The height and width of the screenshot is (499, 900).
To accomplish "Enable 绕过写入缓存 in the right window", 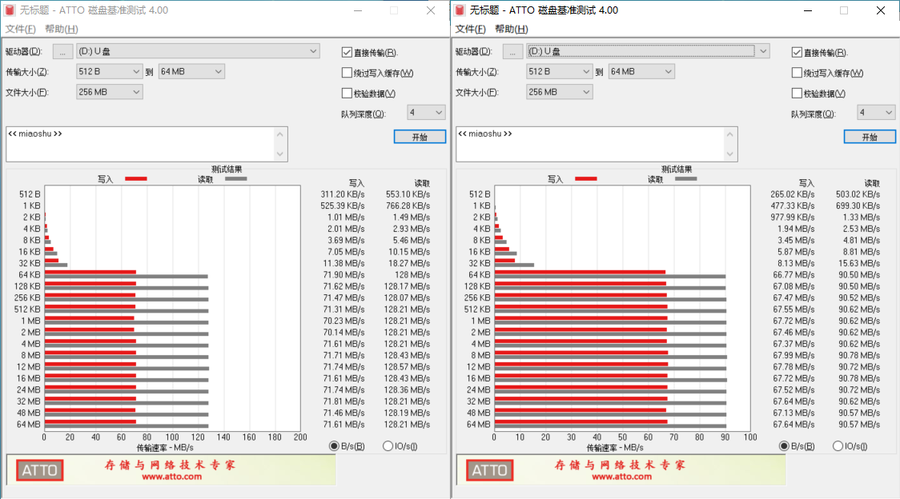I will click(x=797, y=73).
